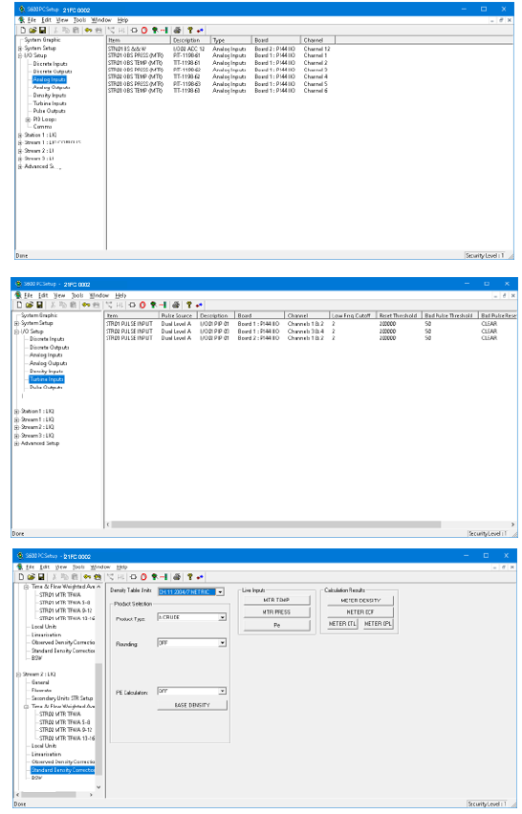Expand PID Loops node in the top window tree
522x814 pixels.
pos(28,119)
